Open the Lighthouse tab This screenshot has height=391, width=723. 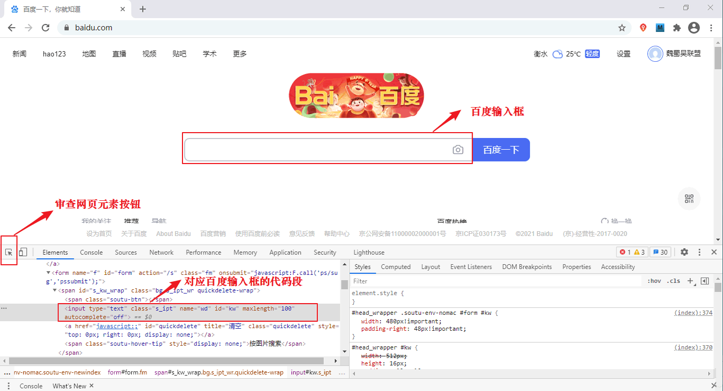369,252
